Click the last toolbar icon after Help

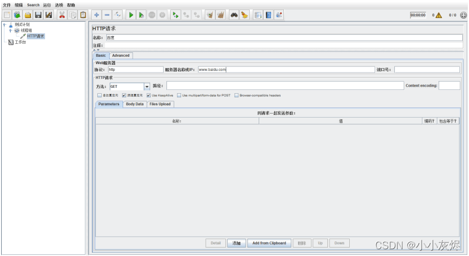279,15
